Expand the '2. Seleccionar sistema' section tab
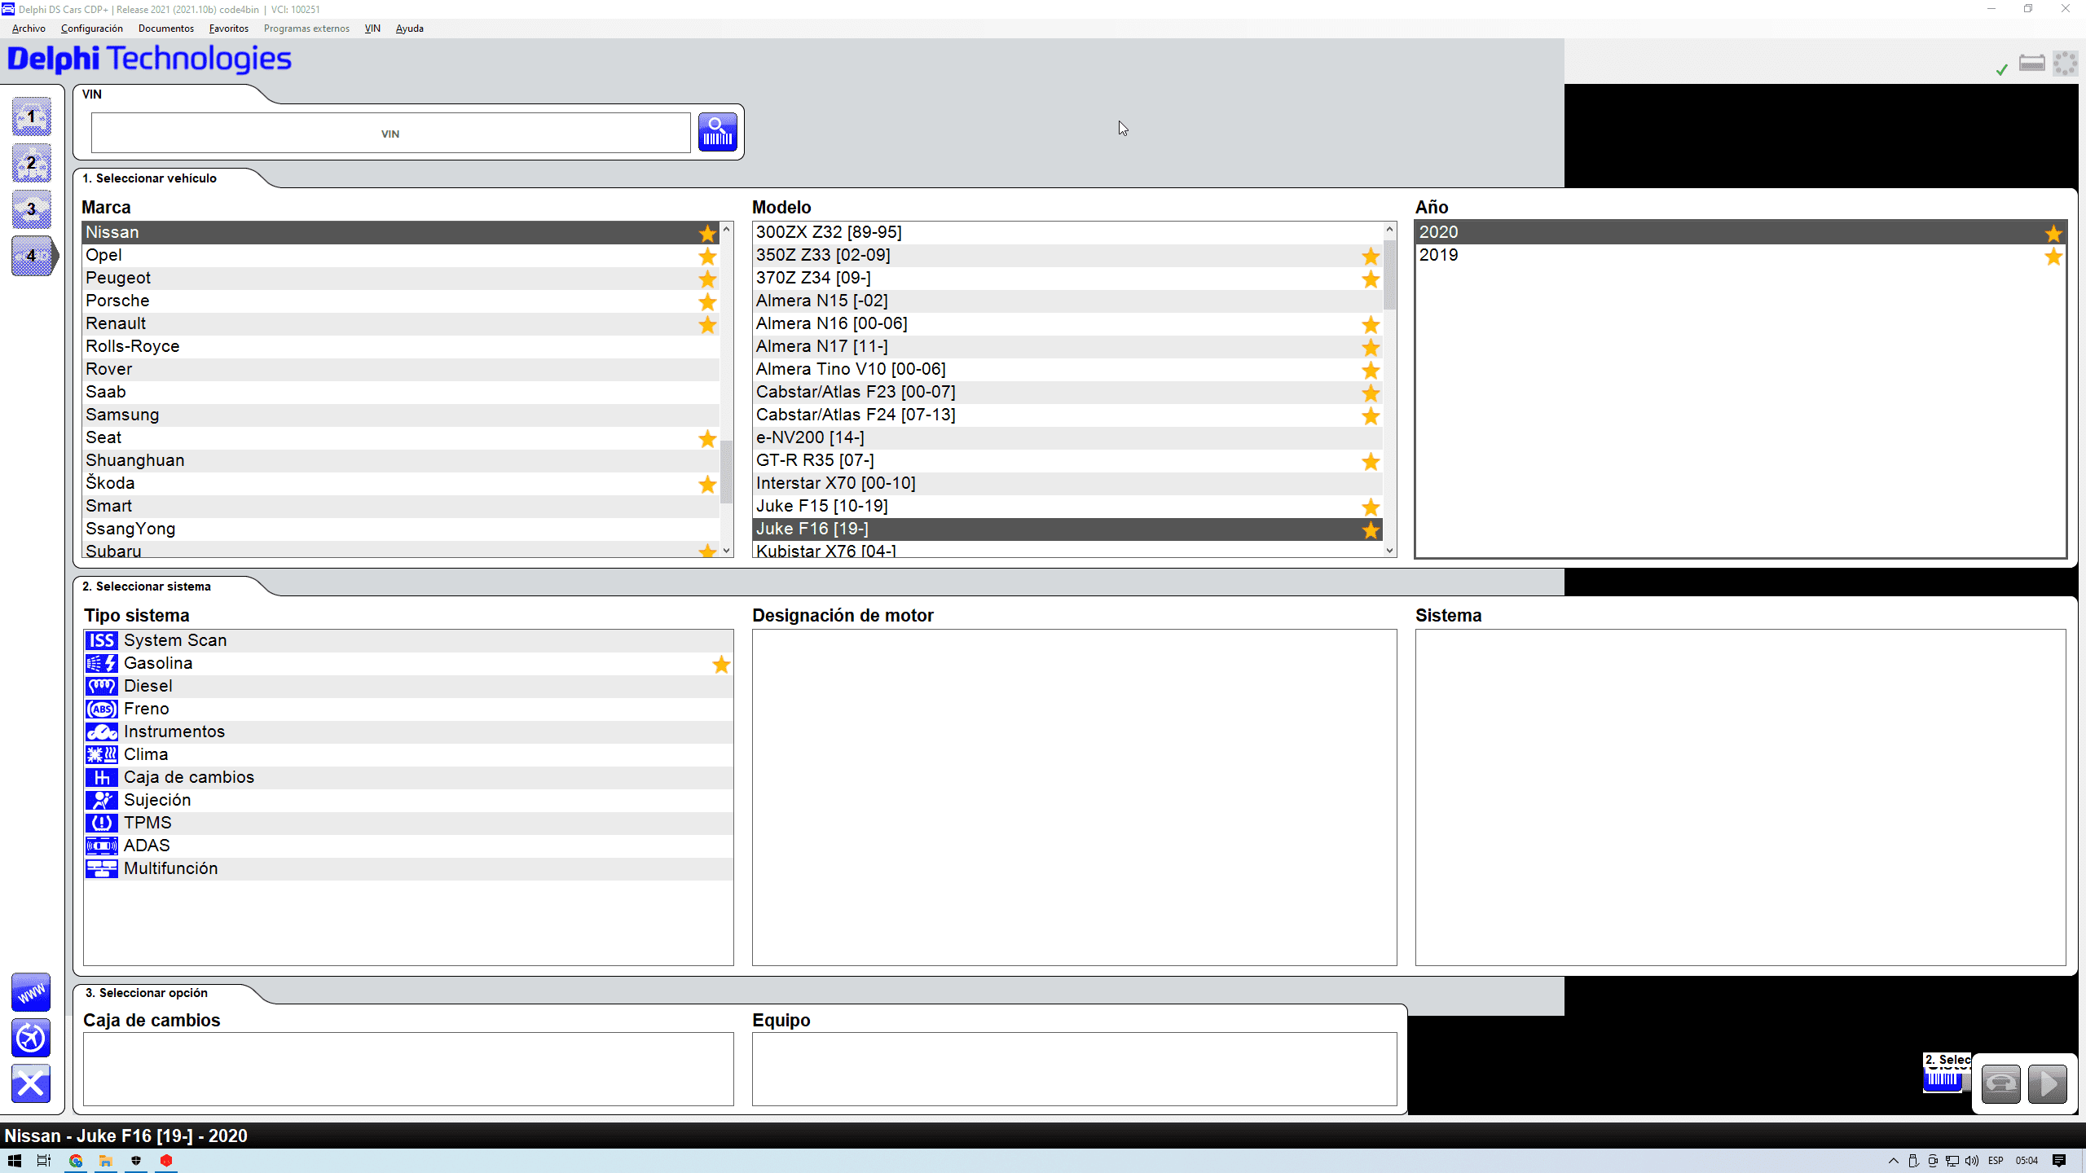2086x1173 pixels. (x=147, y=586)
